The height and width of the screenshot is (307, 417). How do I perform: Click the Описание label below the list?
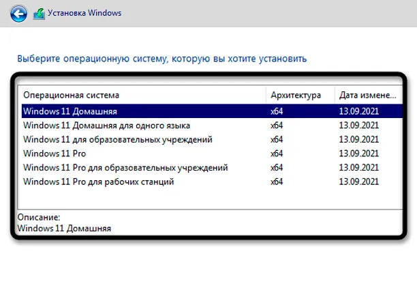(39, 217)
